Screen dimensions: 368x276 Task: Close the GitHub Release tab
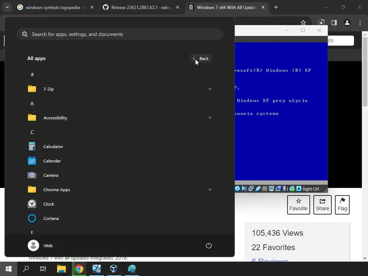(x=178, y=7)
